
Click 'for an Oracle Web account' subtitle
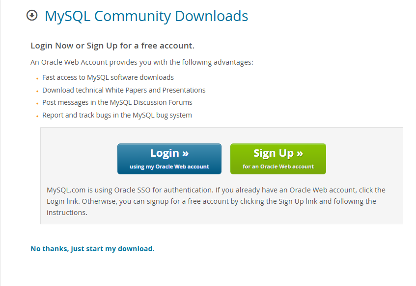(278, 167)
